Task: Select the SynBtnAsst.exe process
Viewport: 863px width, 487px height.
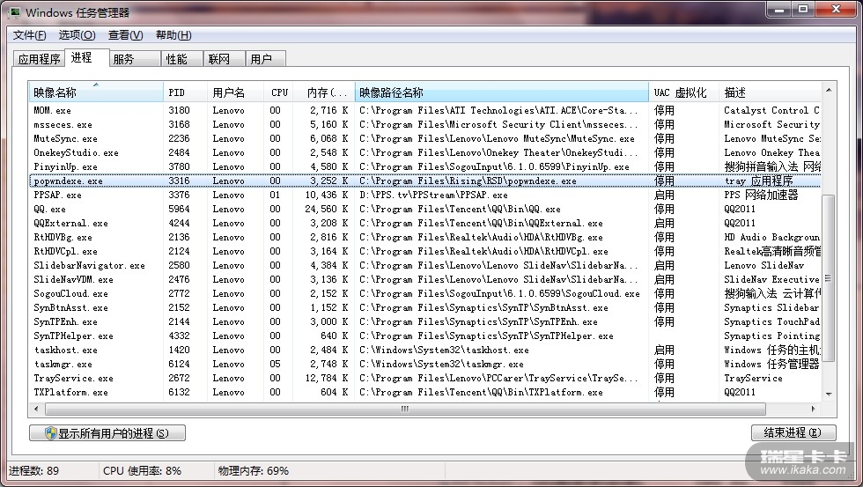Action: click(x=424, y=307)
